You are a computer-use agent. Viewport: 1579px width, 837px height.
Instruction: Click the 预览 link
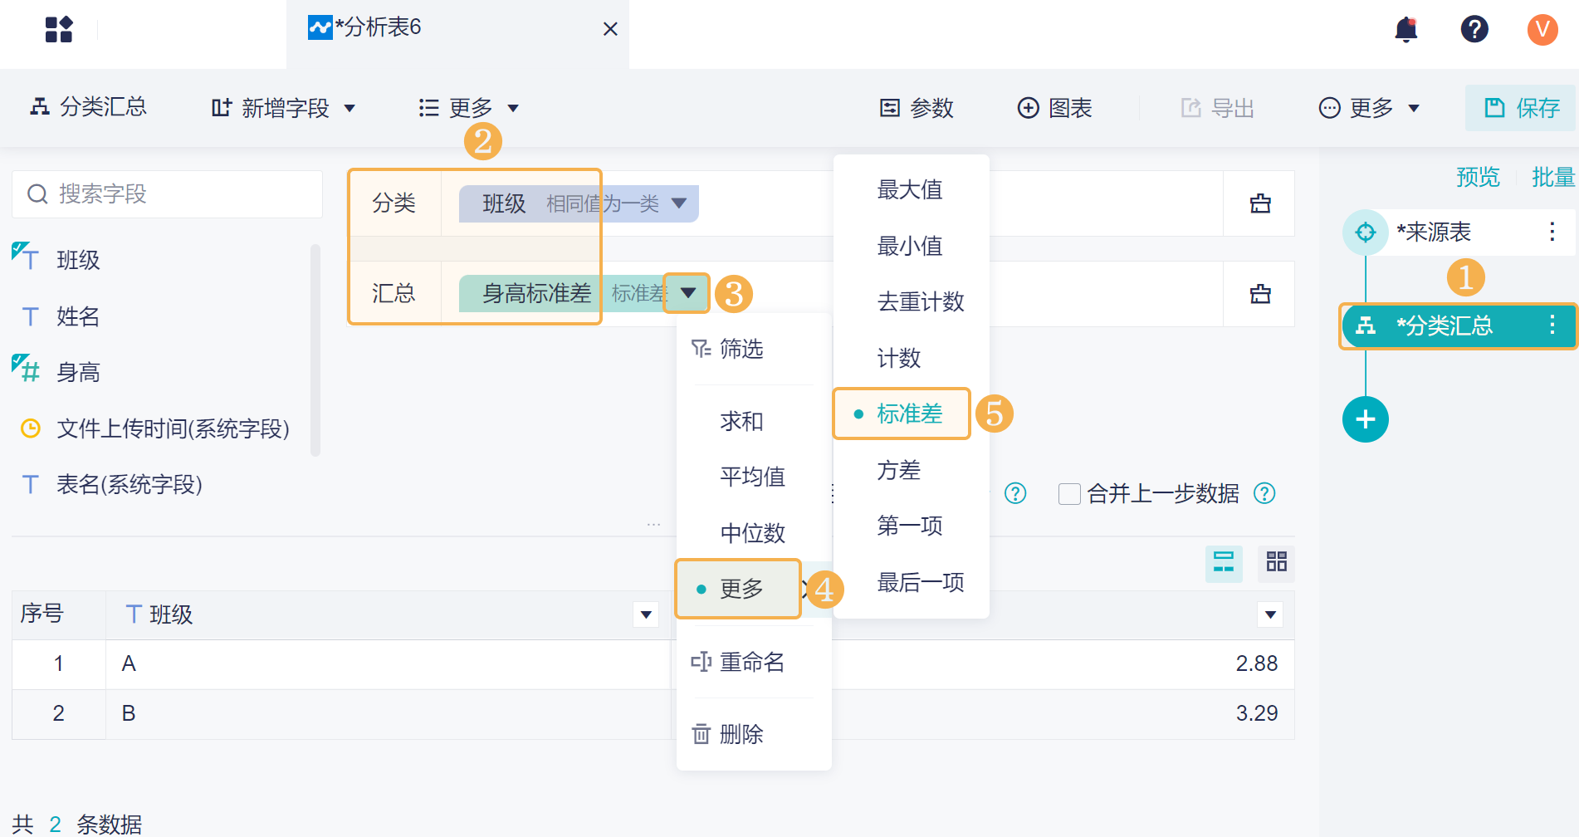(1478, 177)
